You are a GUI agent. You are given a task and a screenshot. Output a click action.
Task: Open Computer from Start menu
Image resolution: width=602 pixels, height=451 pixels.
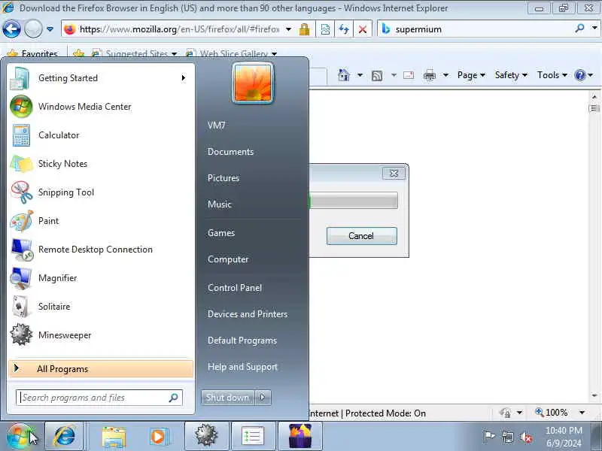click(228, 259)
